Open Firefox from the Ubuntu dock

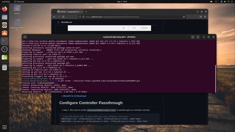tap(4, 9)
